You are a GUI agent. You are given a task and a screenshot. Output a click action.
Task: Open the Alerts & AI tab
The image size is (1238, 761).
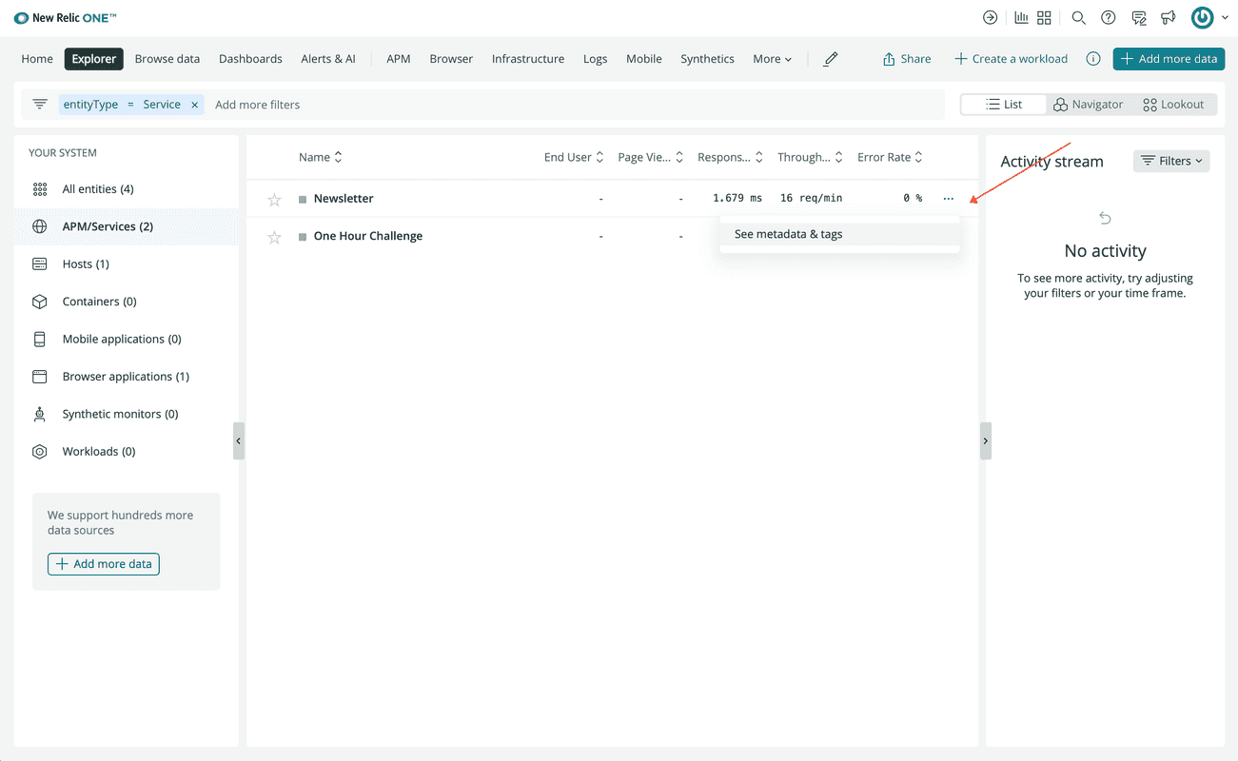pyautogui.click(x=328, y=59)
